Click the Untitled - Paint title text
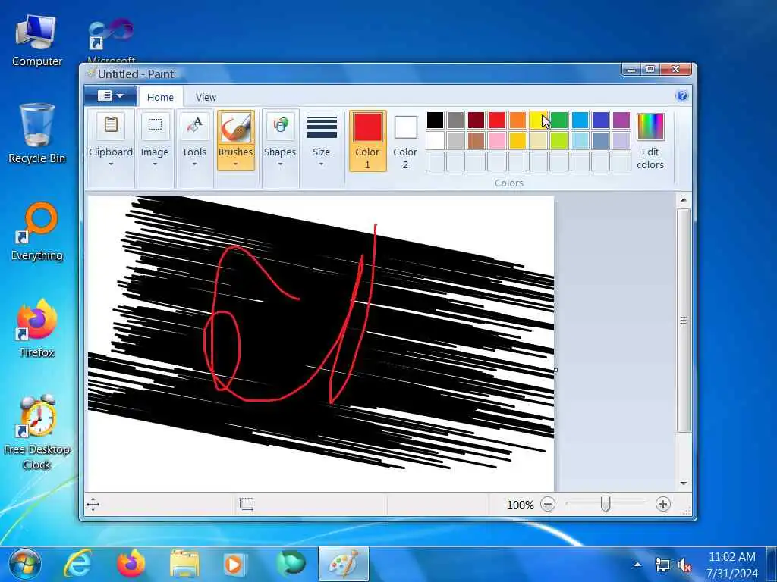 pyautogui.click(x=136, y=74)
